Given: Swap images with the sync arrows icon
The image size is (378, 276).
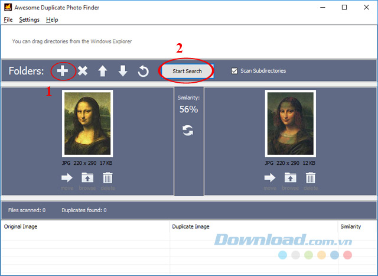Looking at the screenshot, I should point(188,130).
